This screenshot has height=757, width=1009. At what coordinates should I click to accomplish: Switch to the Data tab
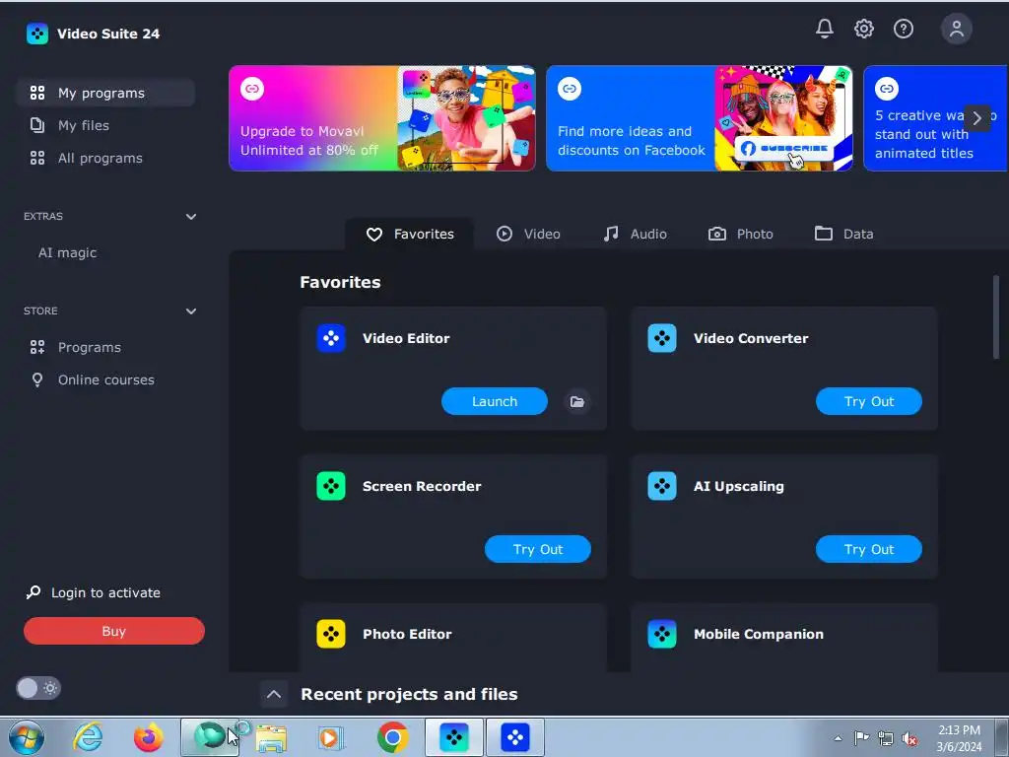[x=843, y=234]
